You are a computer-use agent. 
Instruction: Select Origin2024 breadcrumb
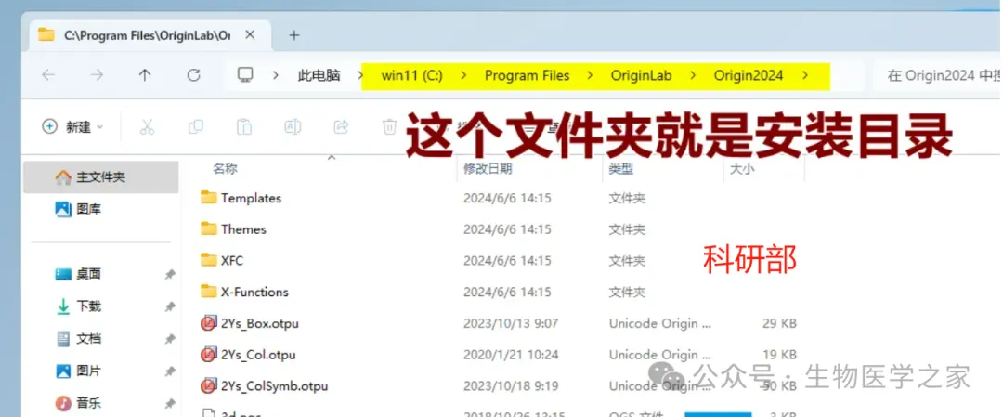[x=749, y=75]
